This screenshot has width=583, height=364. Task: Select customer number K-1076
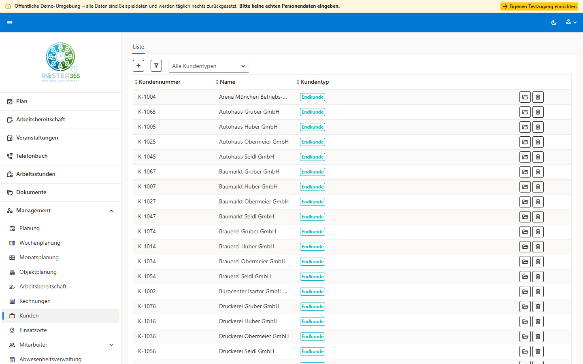[147, 306]
